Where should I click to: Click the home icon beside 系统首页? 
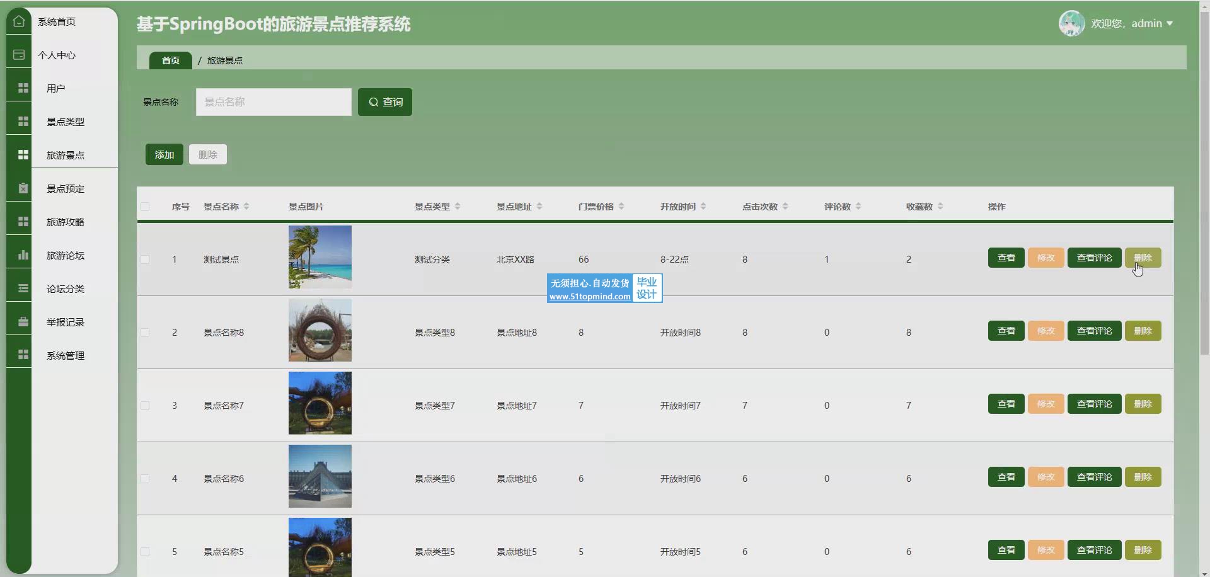(x=19, y=21)
